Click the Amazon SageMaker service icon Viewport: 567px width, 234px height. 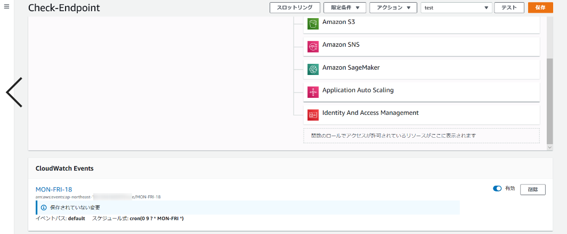313,69
